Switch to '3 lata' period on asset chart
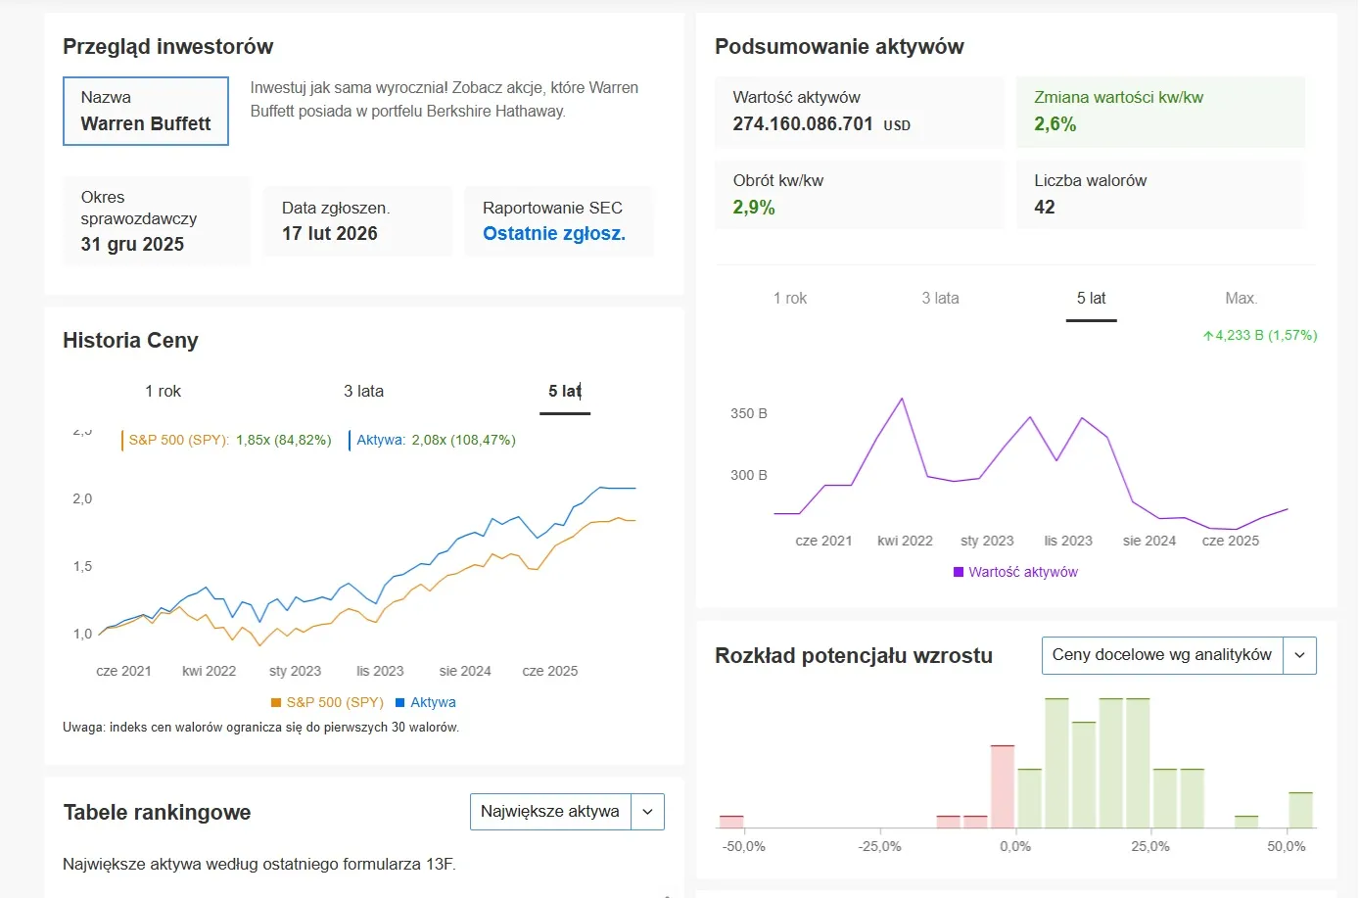Viewport: 1359px width, 898px height. tap(939, 298)
